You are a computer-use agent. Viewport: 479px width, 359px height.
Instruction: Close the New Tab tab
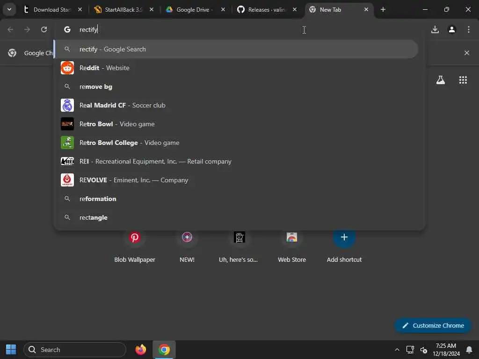pos(366,9)
